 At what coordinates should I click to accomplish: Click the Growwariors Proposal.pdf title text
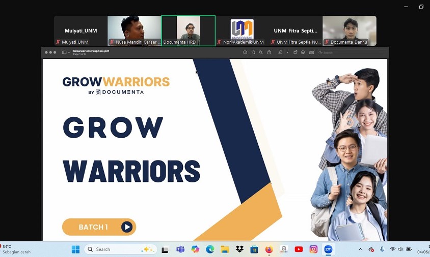(x=91, y=51)
